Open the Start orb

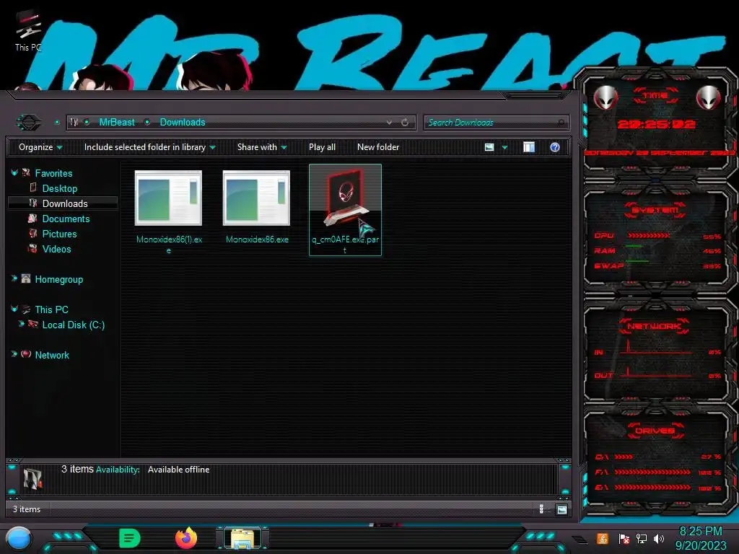(19, 538)
